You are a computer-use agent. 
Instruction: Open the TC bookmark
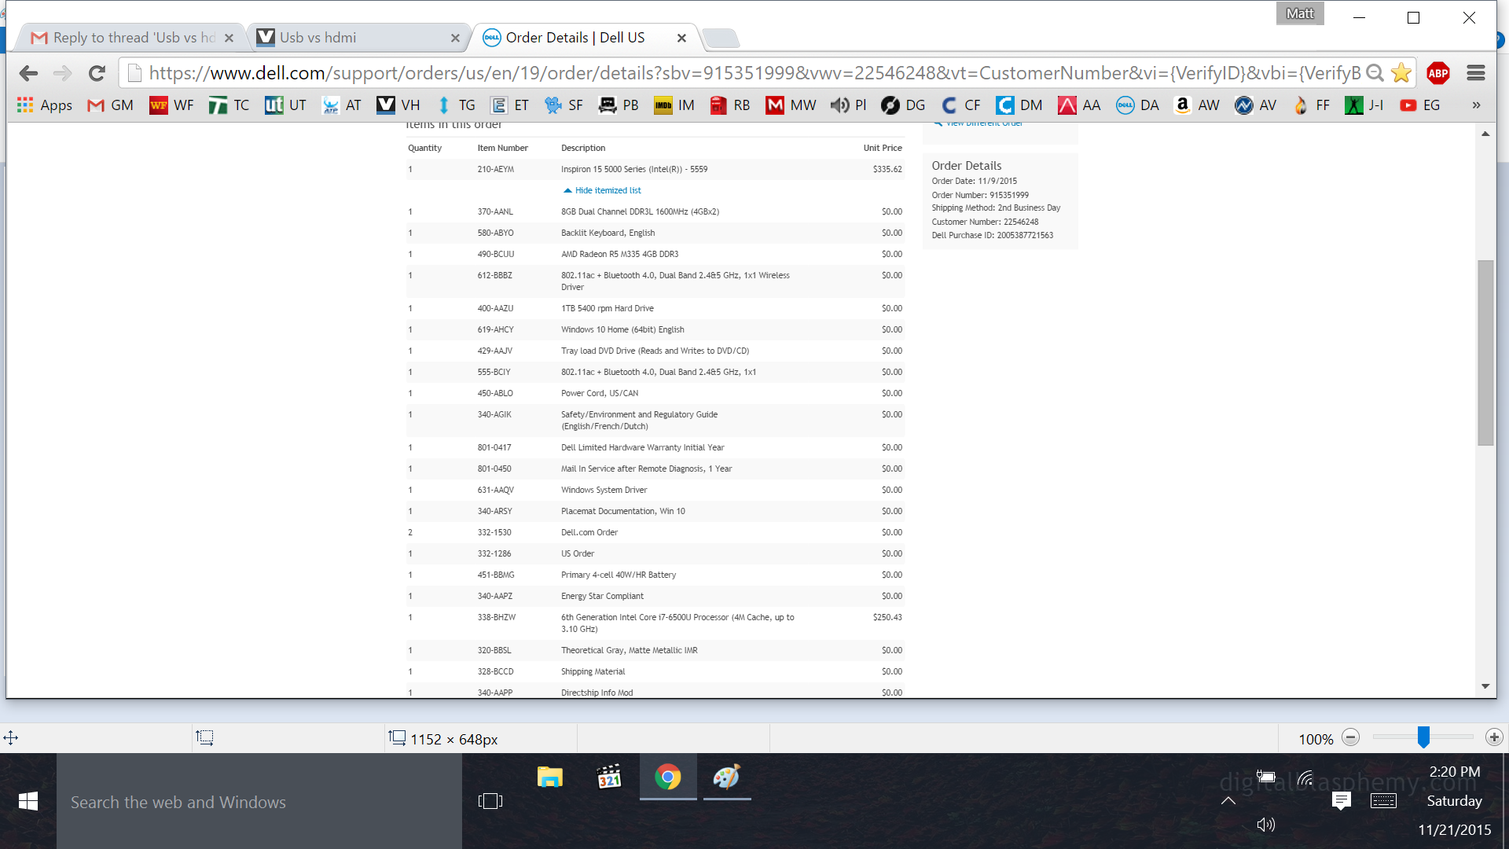pyautogui.click(x=229, y=105)
